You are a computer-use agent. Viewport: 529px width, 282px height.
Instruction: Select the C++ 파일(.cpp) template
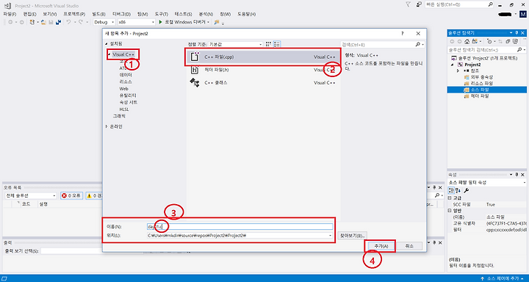coord(263,57)
